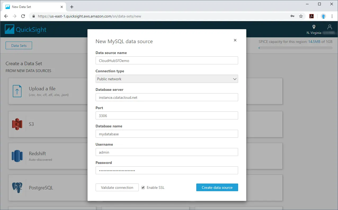The image size is (338, 210).
Task: Click the QuickSight logo
Action: click(25, 29)
